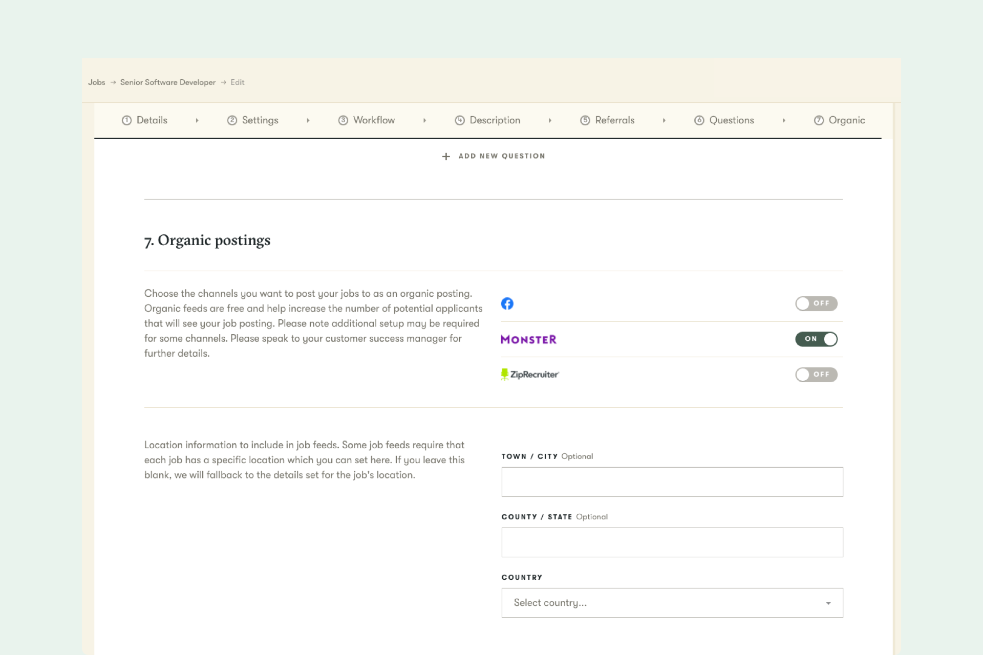The width and height of the screenshot is (983, 655).
Task: Switch to the Settings tab
Action: click(260, 120)
